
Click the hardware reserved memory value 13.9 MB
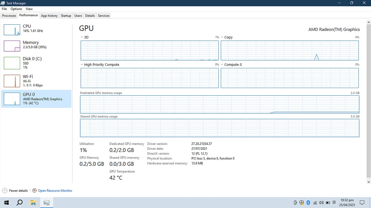click(197, 163)
